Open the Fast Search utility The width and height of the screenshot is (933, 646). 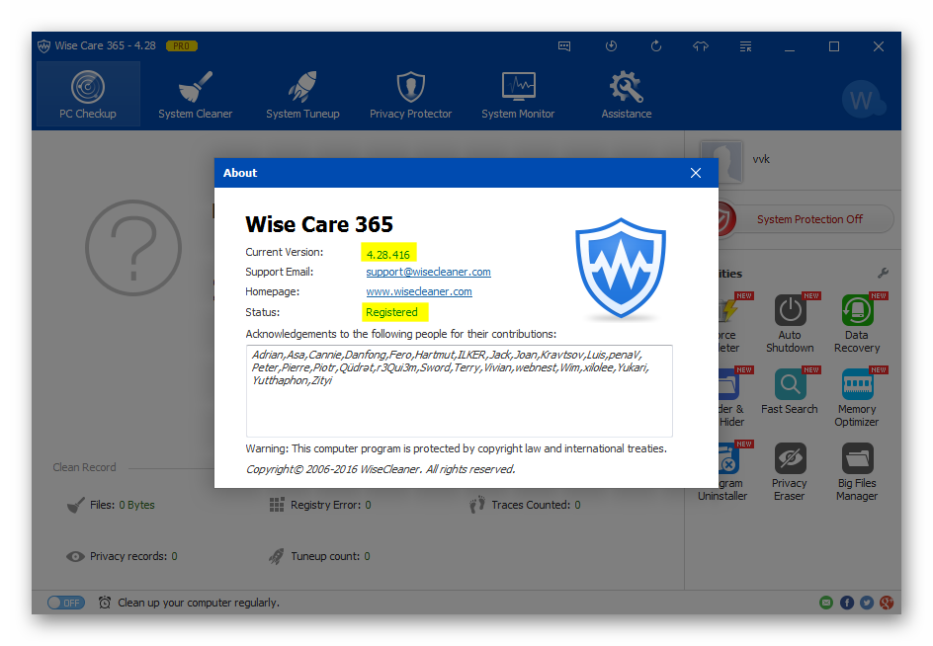[x=790, y=391]
